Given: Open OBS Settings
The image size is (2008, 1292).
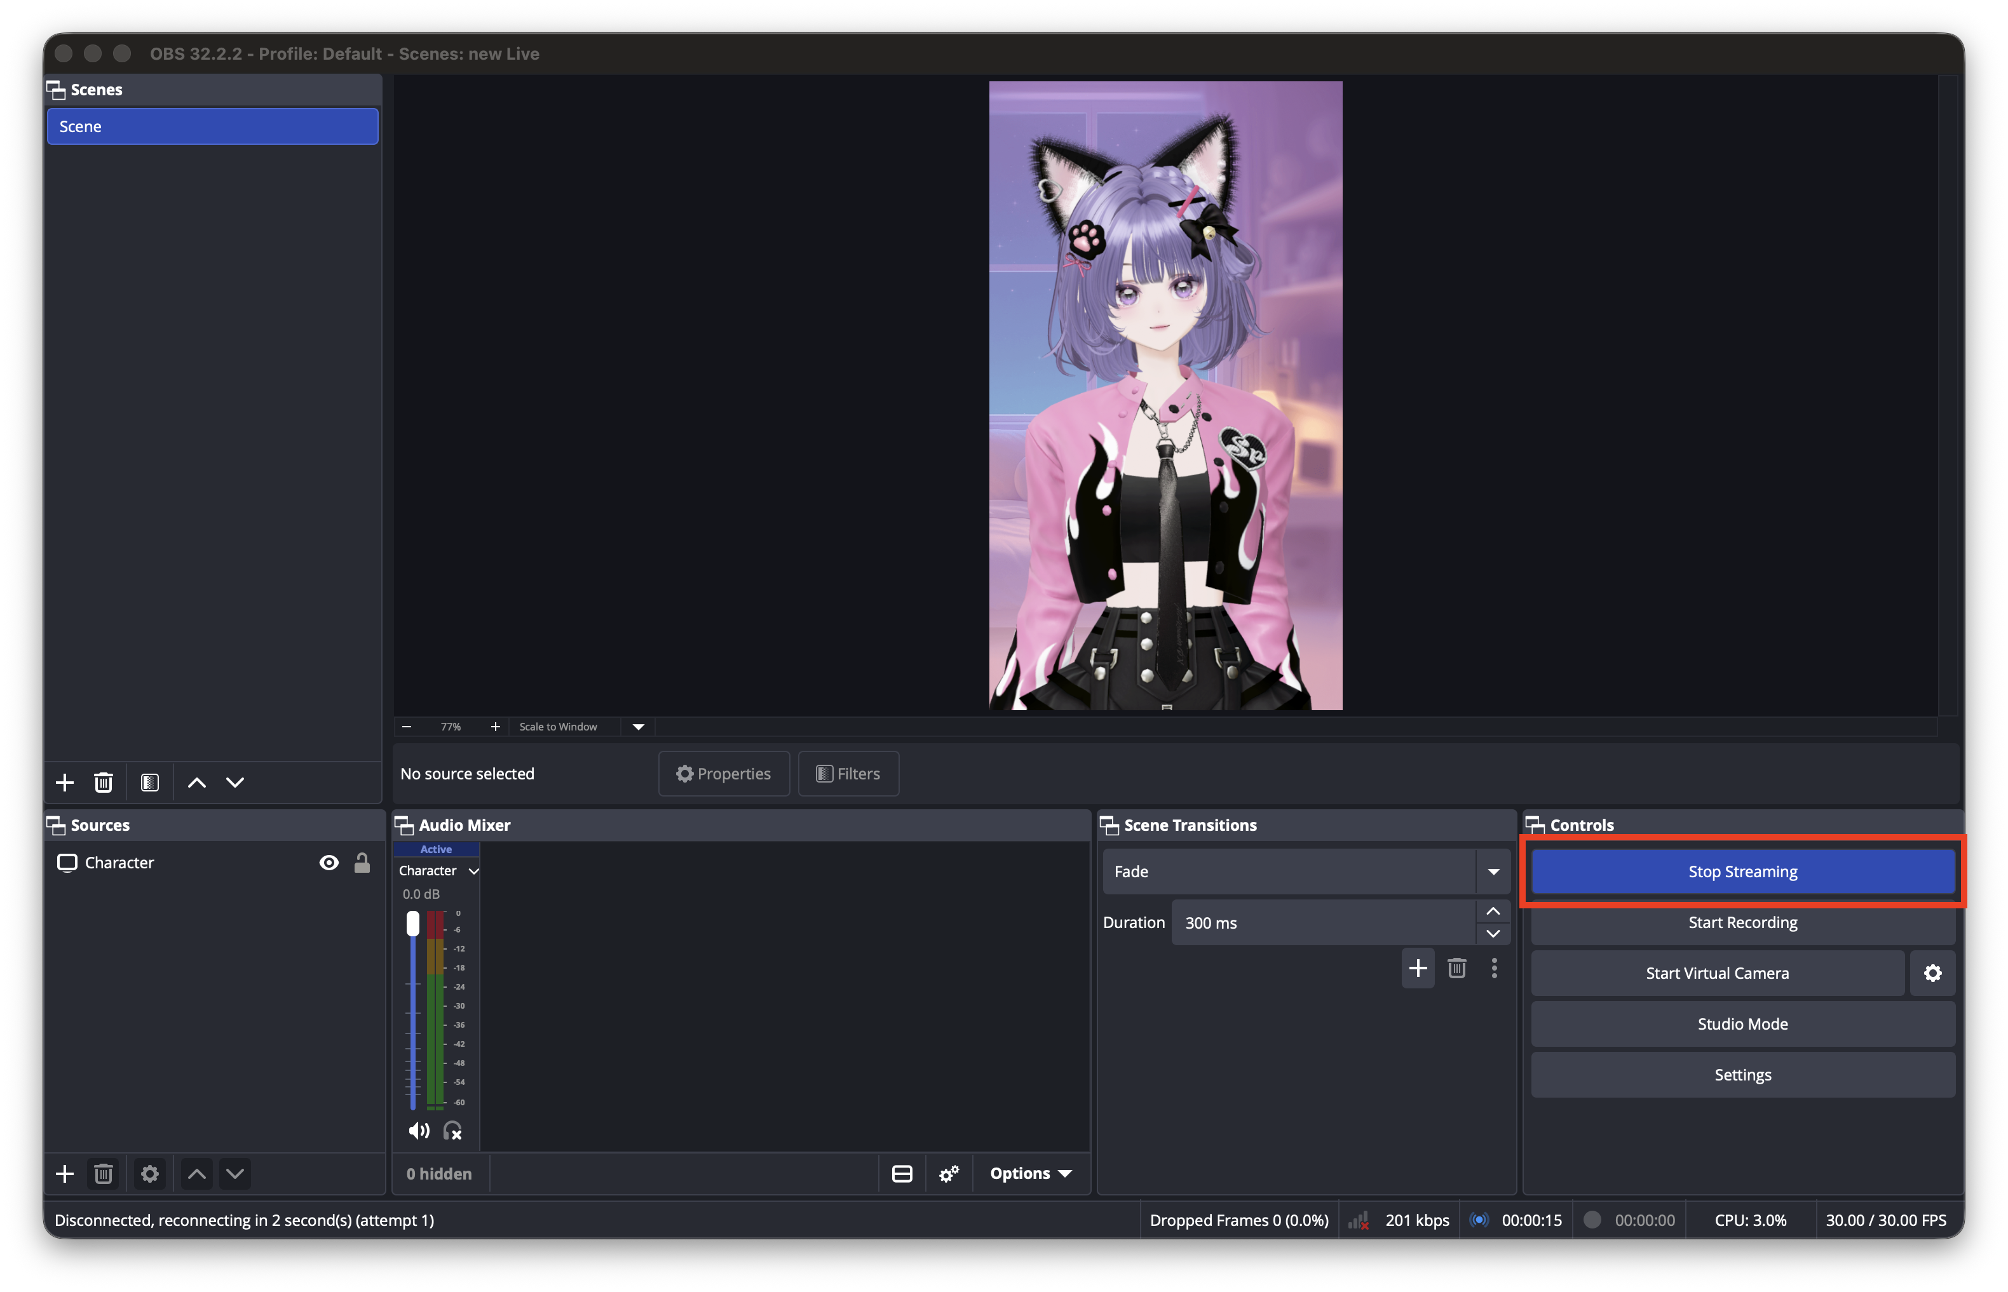Looking at the screenshot, I should [x=1743, y=1075].
